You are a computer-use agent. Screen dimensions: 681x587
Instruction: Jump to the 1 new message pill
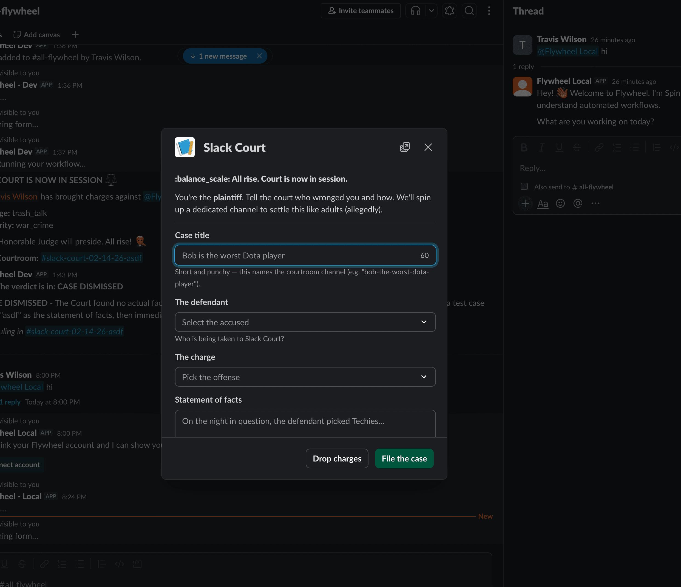point(219,56)
